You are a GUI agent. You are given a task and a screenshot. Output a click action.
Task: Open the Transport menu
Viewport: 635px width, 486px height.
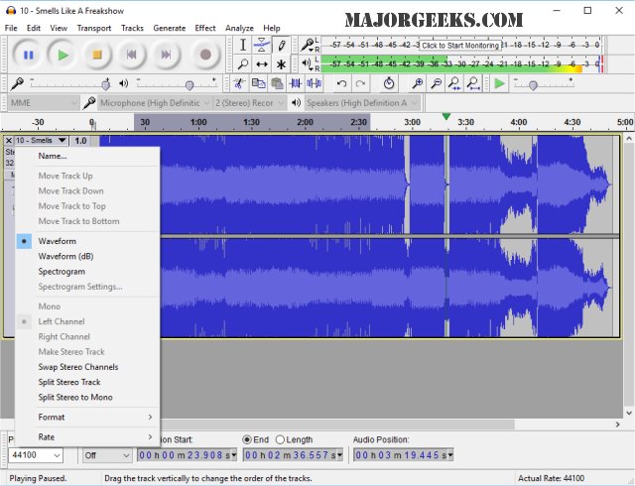[x=94, y=28]
